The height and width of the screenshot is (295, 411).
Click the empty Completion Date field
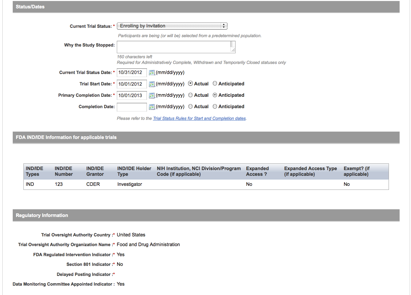point(132,107)
